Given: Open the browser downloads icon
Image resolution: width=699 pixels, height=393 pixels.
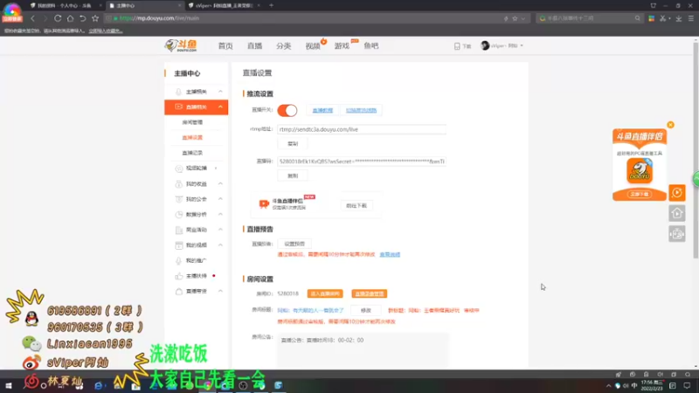Looking at the screenshot, I should pyautogui.click(x=679, y=18).
